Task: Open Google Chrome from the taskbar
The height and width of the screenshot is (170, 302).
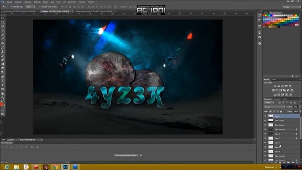Action: 56,167
